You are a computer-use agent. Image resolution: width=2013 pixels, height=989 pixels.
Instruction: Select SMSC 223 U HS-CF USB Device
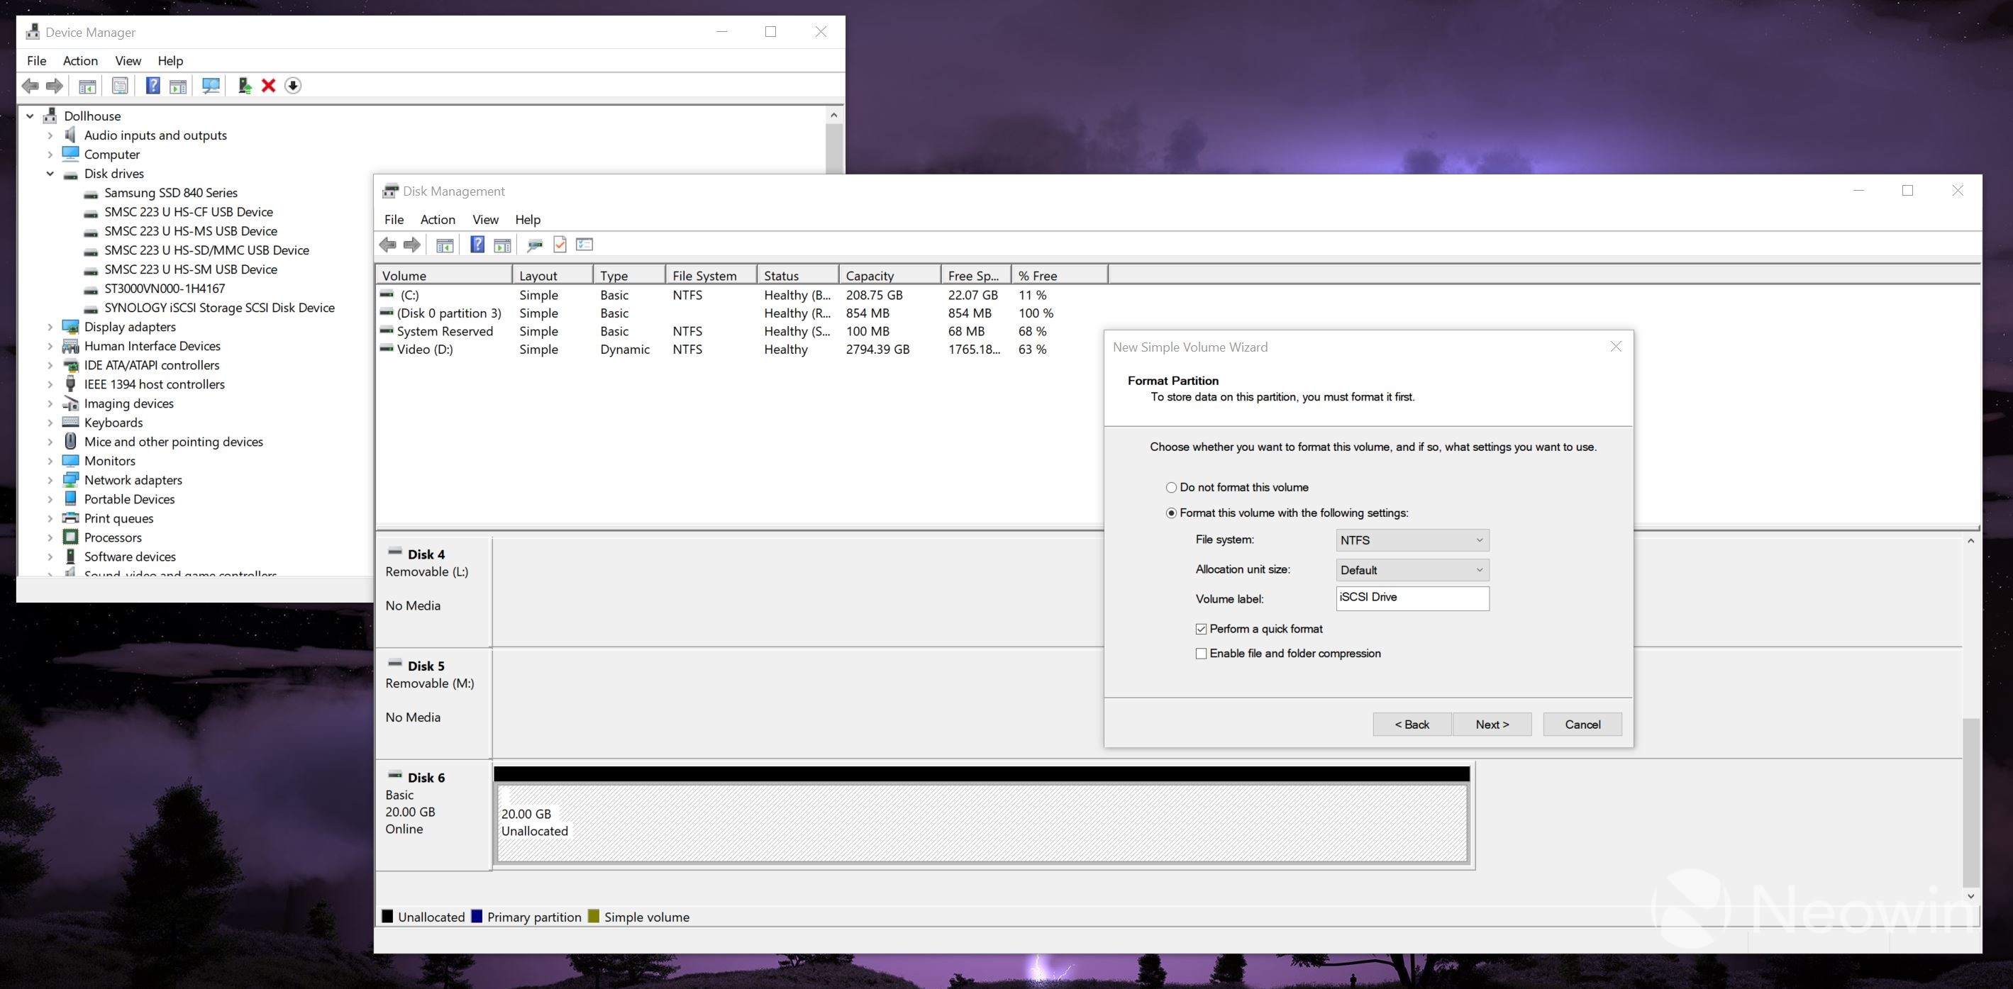point(189,213)
